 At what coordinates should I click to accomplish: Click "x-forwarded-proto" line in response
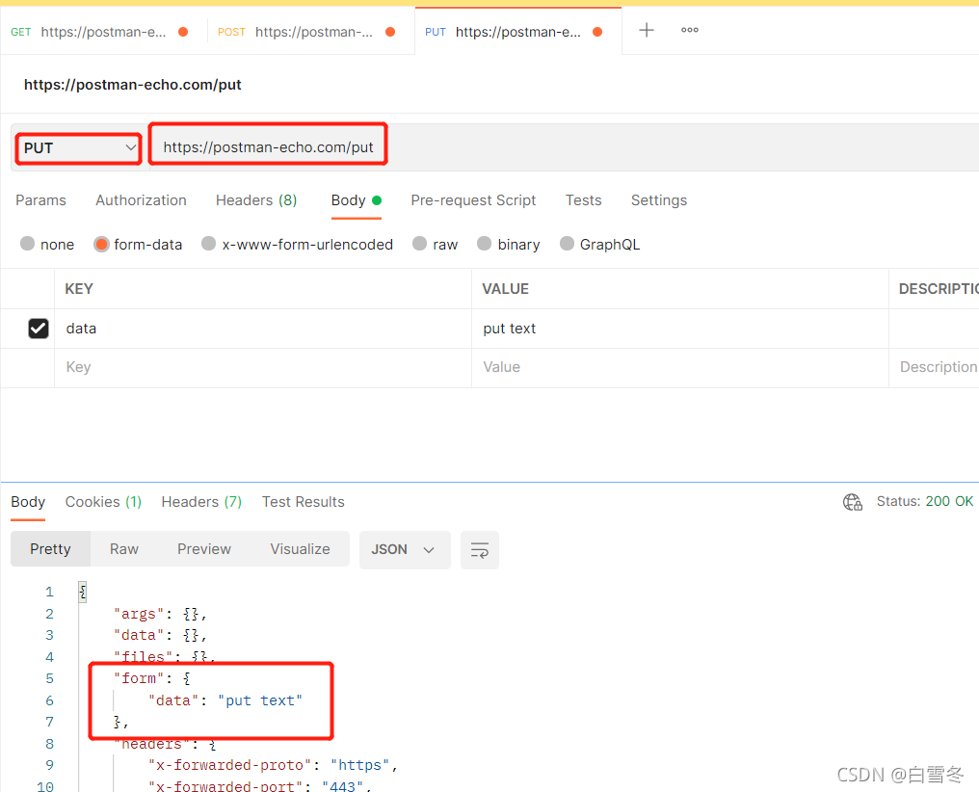(x=273, y=765)
